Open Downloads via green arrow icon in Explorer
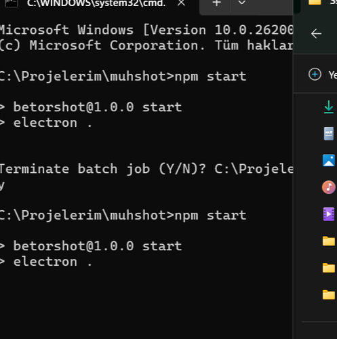 [x=329, y=107]
